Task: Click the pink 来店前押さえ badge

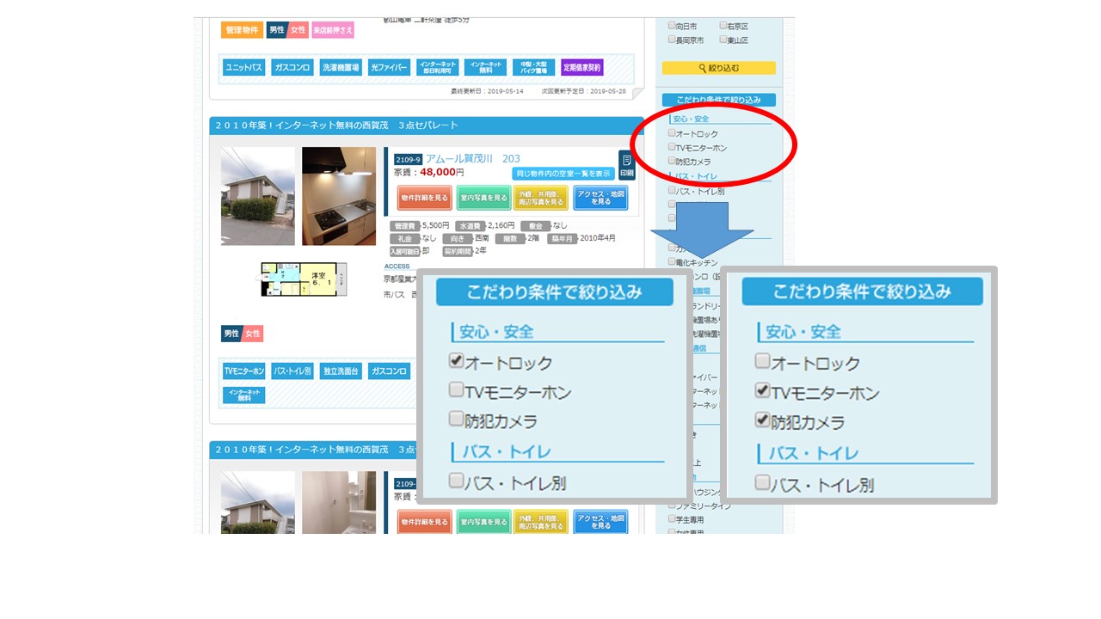Action: (333, 30)
